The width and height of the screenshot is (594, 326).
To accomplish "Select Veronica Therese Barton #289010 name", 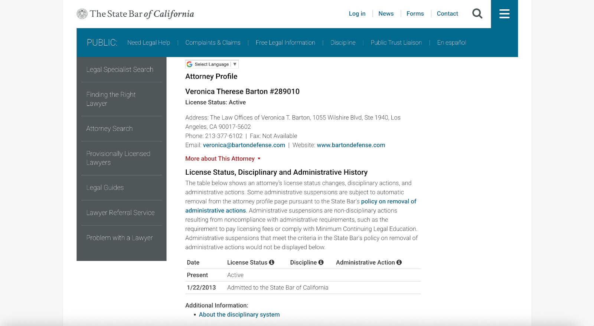I will pyautogui.click(x=242, y=92).
